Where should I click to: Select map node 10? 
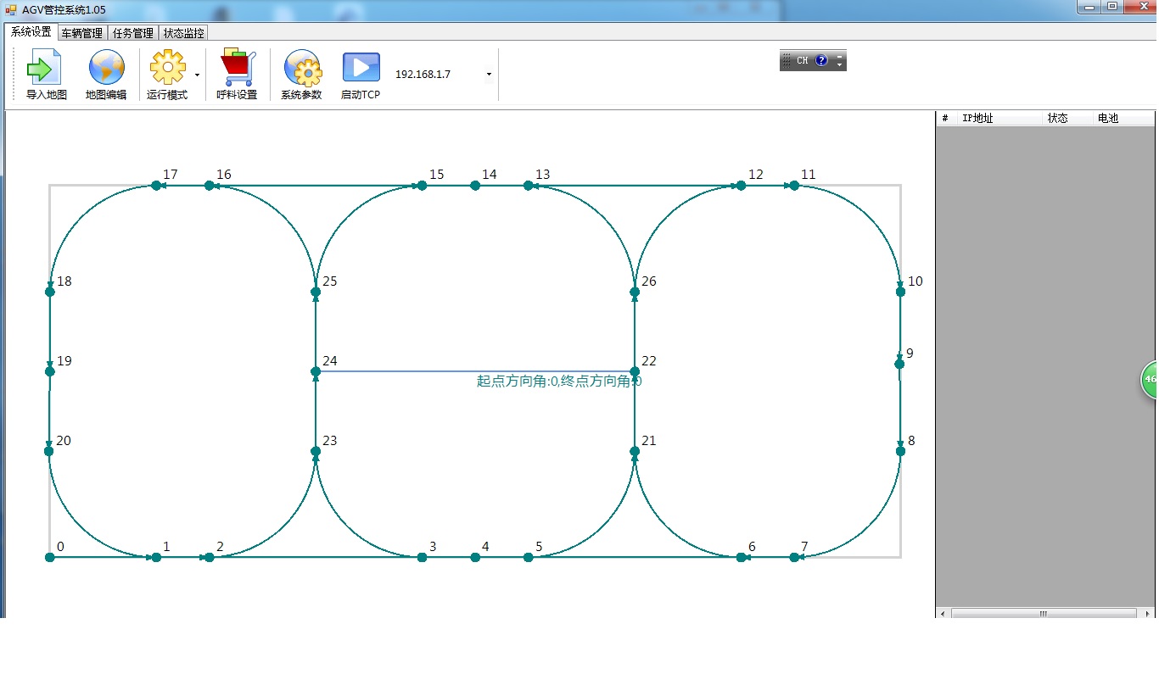tap(900, 292)
